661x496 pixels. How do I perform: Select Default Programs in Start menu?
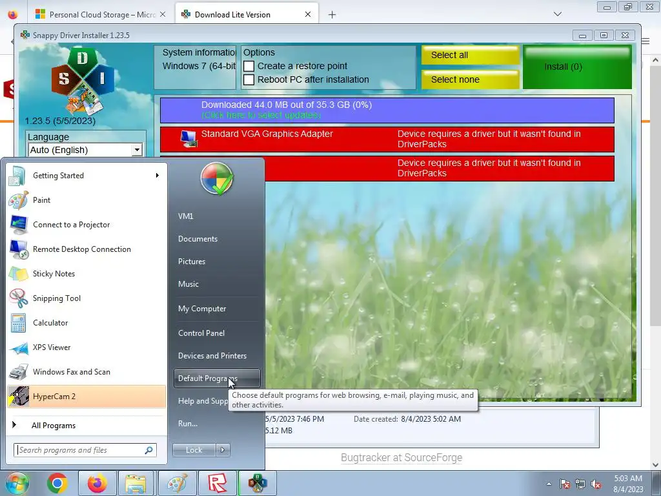(x=217, y=378)
